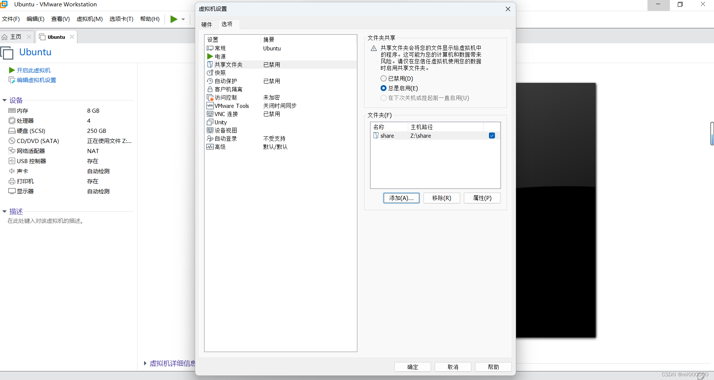This screenshot has height=380, width=714.
Task: Uncheck the share folder enabled checkbox
Action: coord(492,136)
